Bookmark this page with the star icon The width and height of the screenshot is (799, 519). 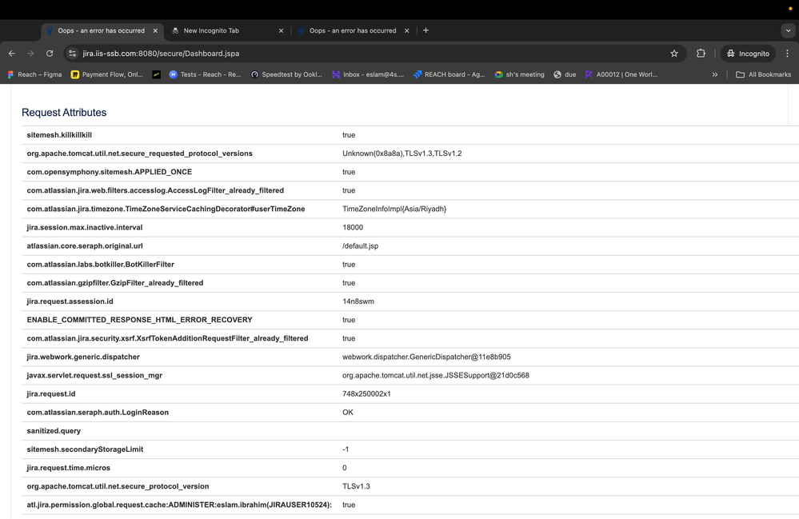tap(673, 54)
